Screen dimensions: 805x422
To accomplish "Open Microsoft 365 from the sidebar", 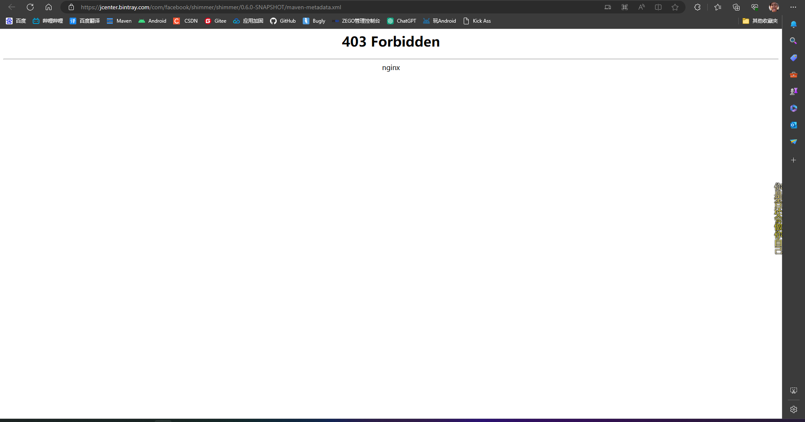I will tap(794, 108).
